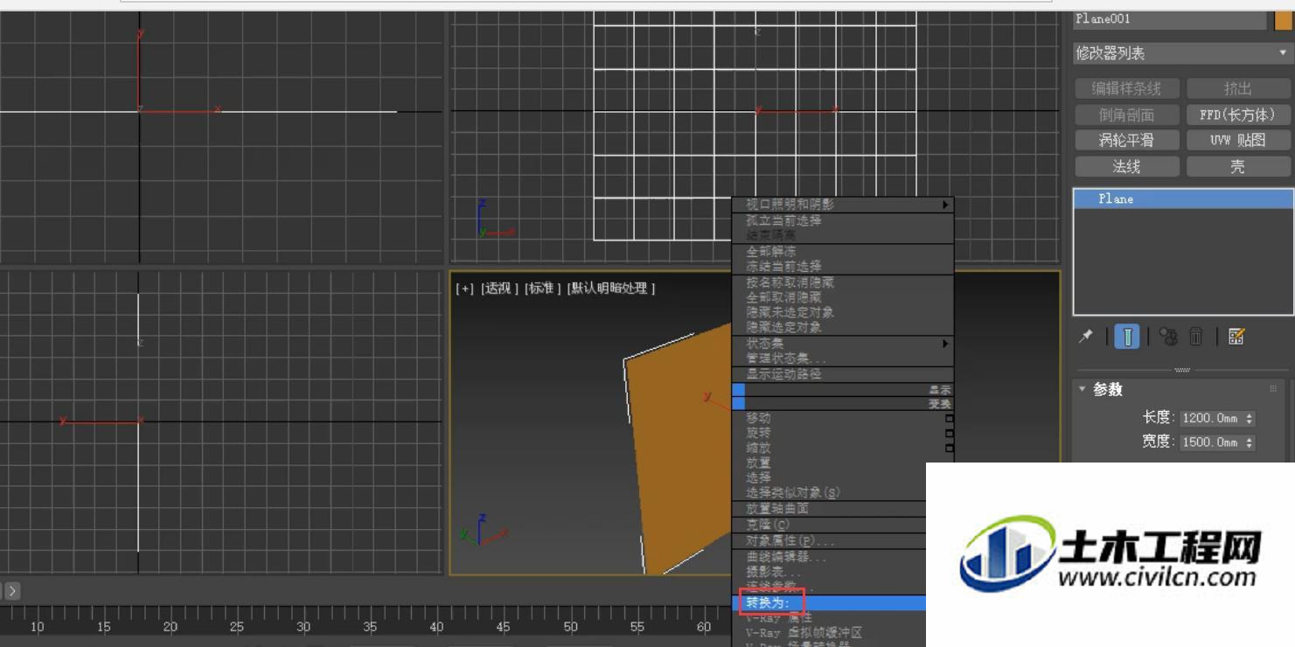Viewport: 1295px width, 647px height.
Task: Click the UVW 贴图 modifier button
Action: 1238,141
